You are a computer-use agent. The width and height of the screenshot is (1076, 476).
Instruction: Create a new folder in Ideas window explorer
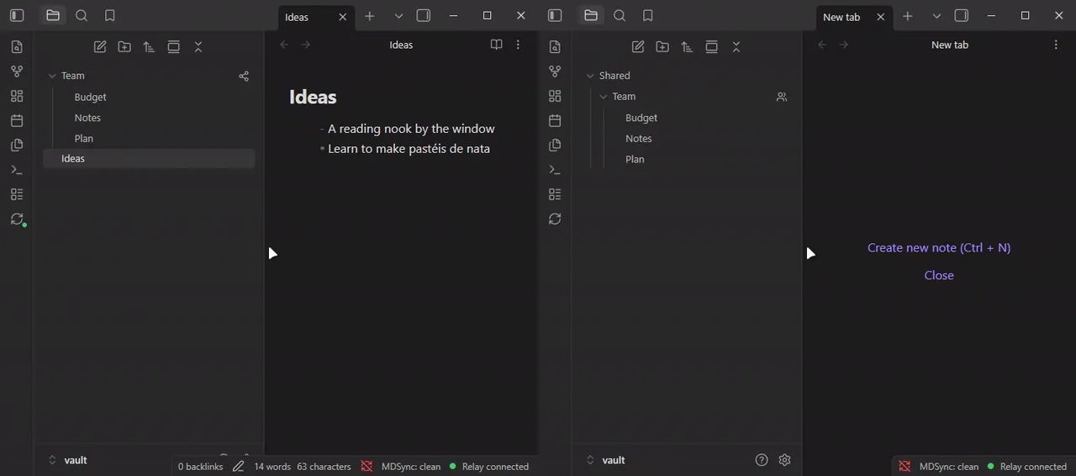pyautogui.click(x=124, y=47)
